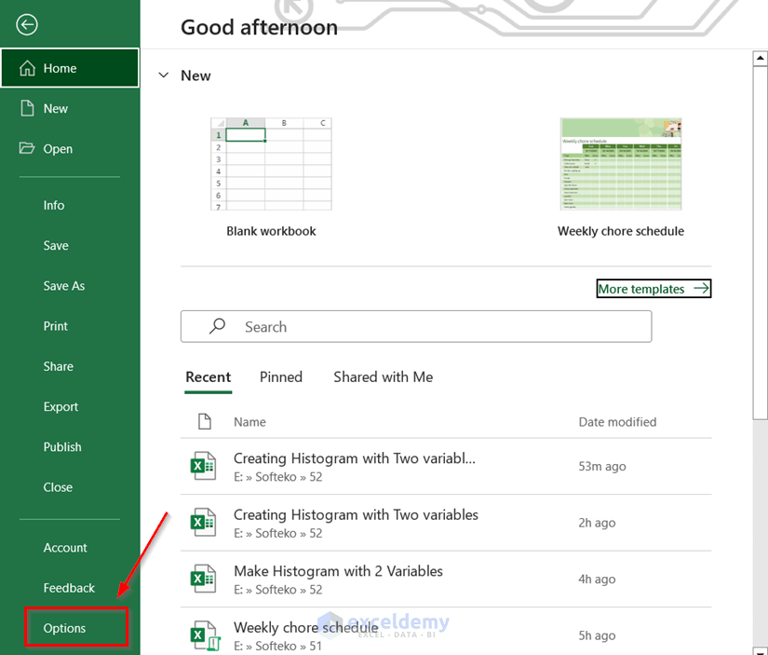The image size is (768, 655).
Task: Click Excel icon beside 53m ago file
Action: click(203, 466)
